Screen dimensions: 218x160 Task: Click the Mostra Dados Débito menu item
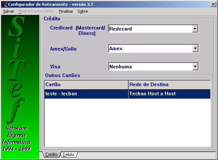[36, 11]
